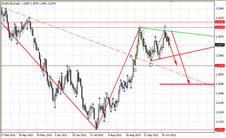This screenshot has height=138, width=226.
Task: Click the wave label C
Action: coord(143,33)
